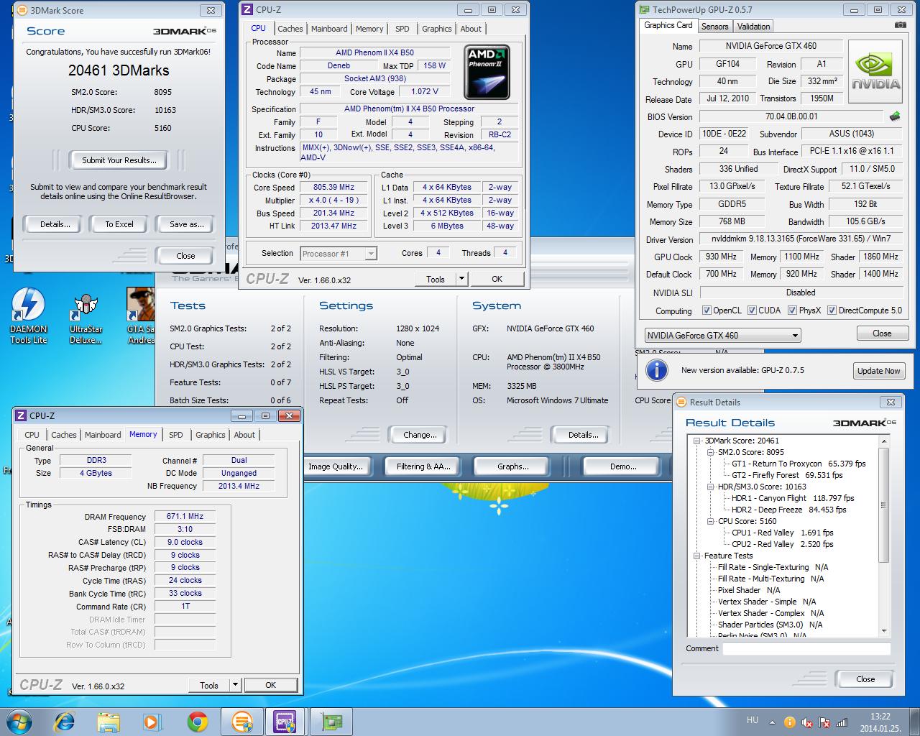
Task: Switch to the Sensors tab in GPU-Z
Action: tap(714, 27)
